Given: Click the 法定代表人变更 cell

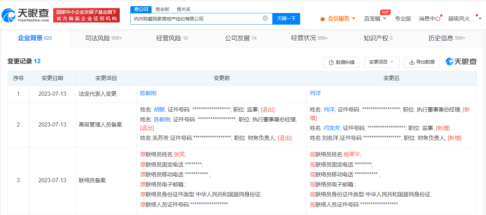Looking at the screenshot, I should coord(106,94).
